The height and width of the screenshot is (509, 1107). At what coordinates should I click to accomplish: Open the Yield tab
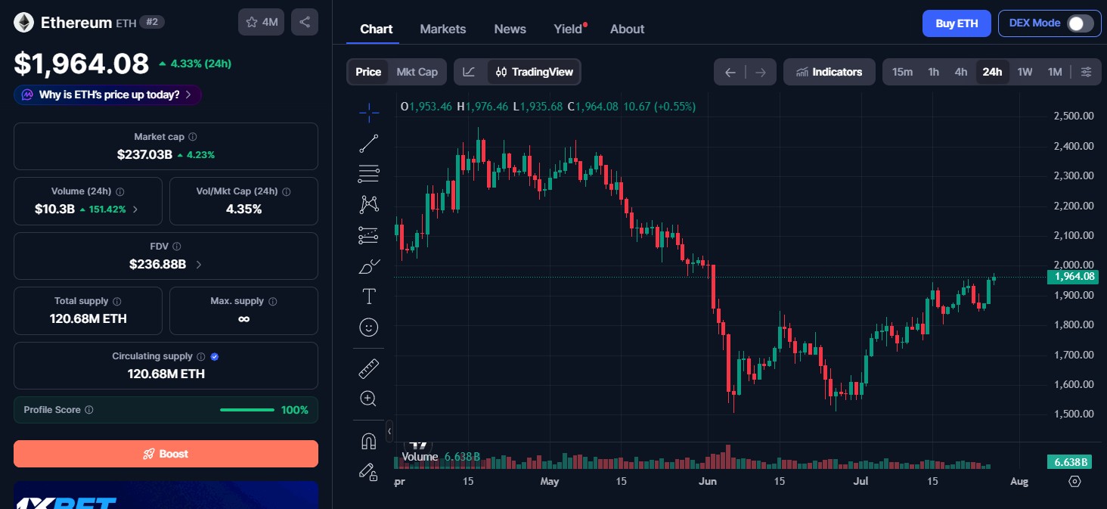click(569, 29)
